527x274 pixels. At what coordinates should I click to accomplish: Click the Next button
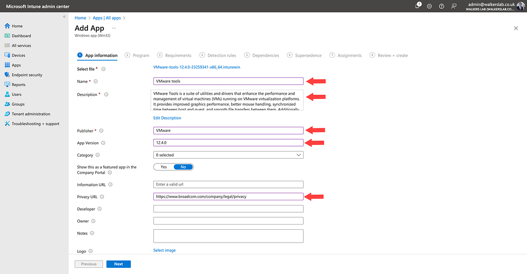[x=118, y=264]
